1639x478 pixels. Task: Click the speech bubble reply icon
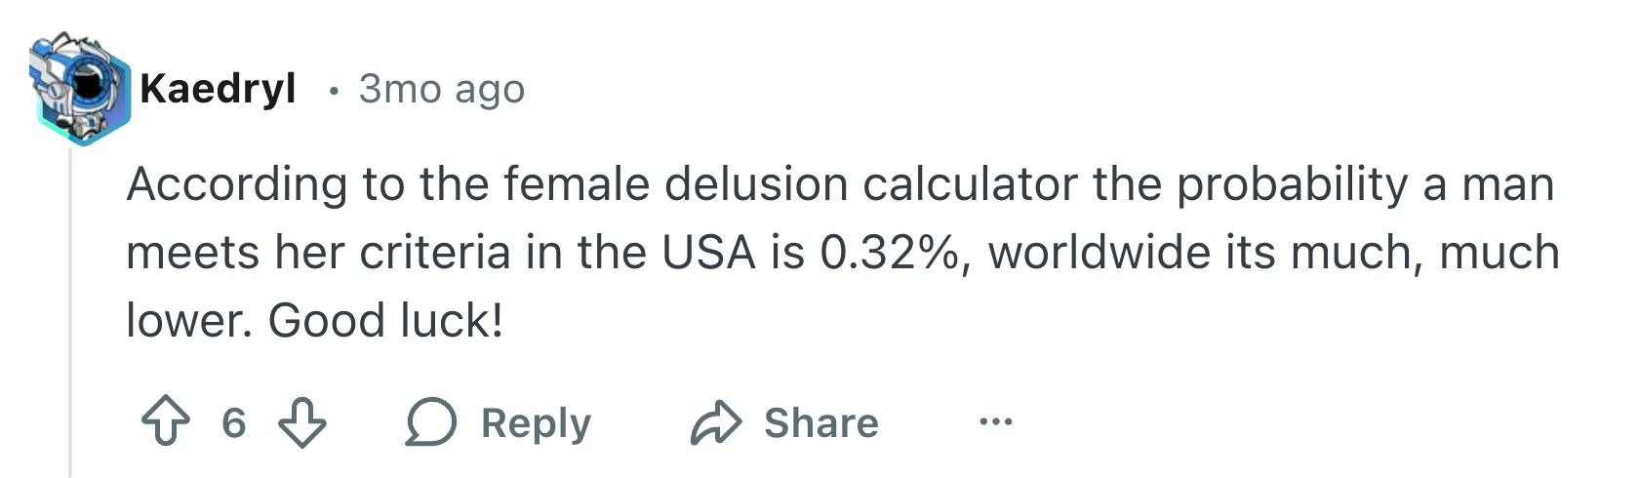tap(430, 423)
